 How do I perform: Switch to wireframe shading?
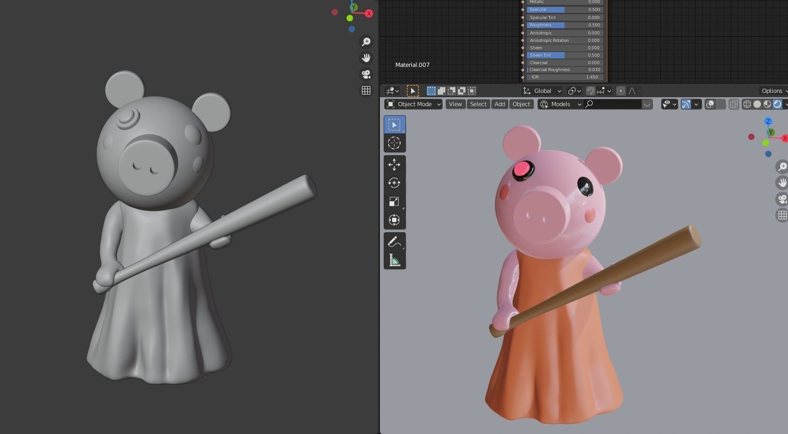[x=747, y=104]
